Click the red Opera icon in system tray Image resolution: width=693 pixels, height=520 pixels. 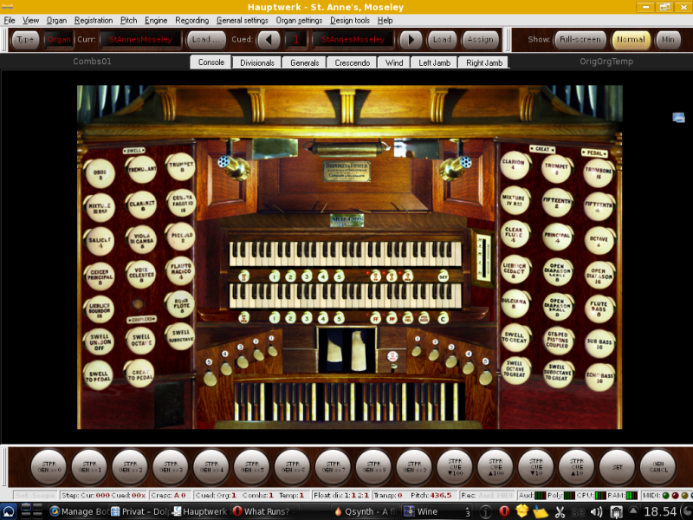pyautogui.click(x=504, y=511)
